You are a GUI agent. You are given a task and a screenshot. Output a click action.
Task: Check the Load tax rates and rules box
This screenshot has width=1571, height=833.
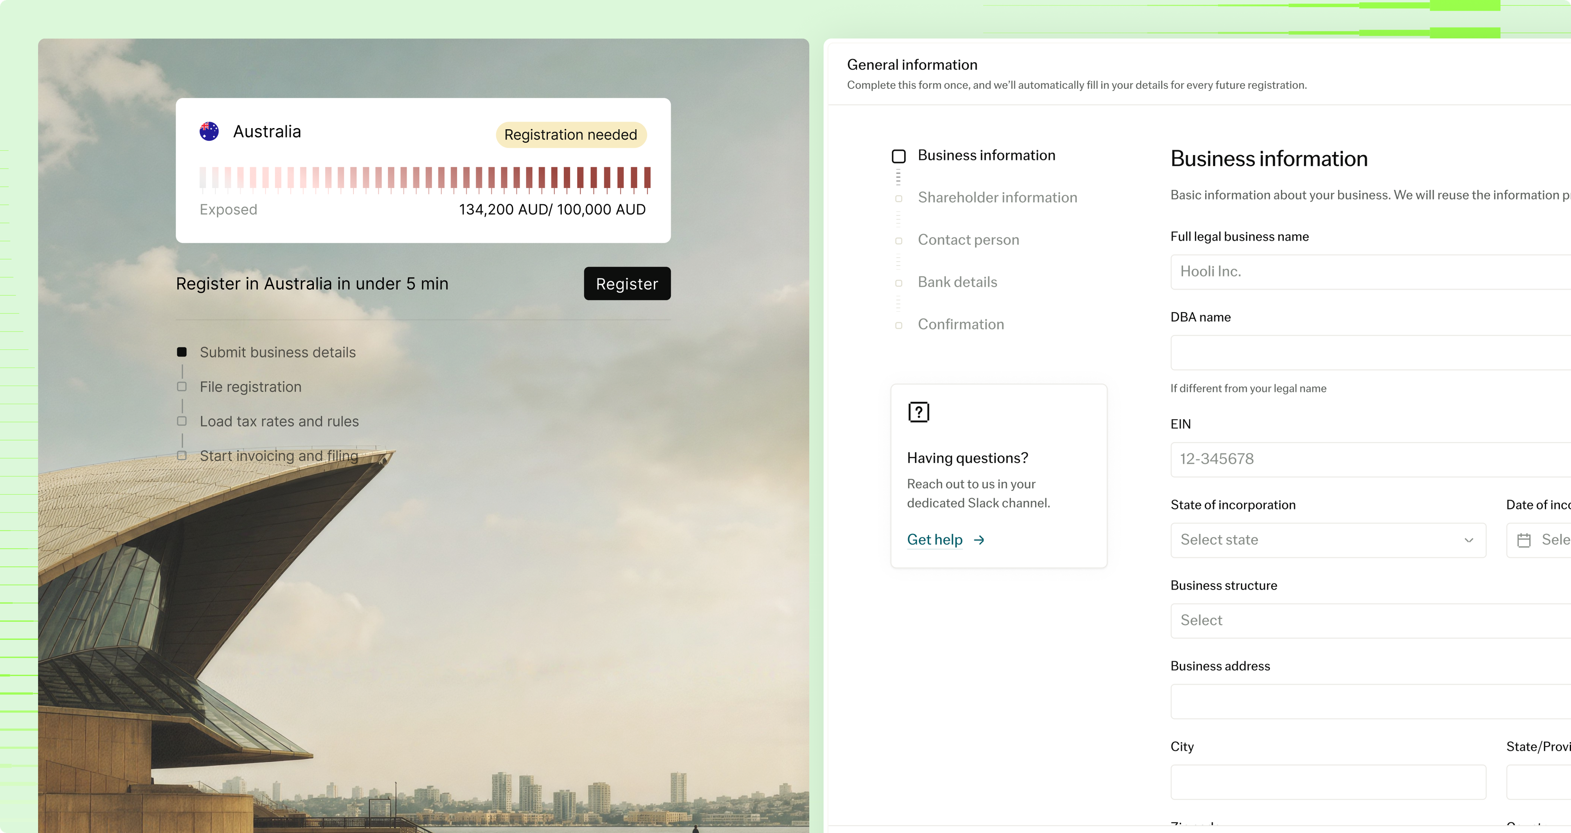[x=182, y=421]
